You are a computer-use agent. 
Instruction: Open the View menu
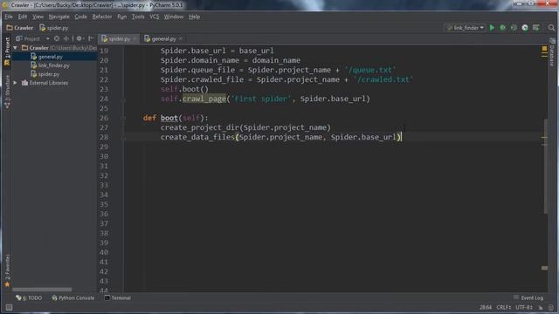[38, 17]
